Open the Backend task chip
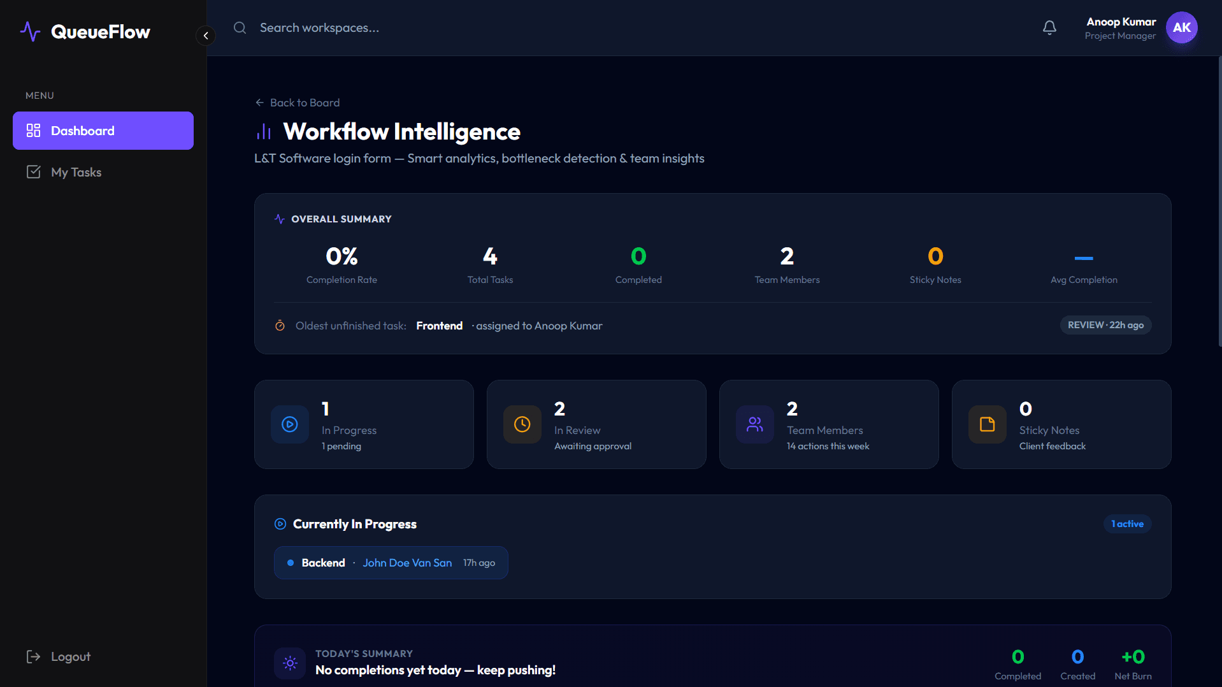The height and width of the screenshot is (687, 1222). point(391,563)
